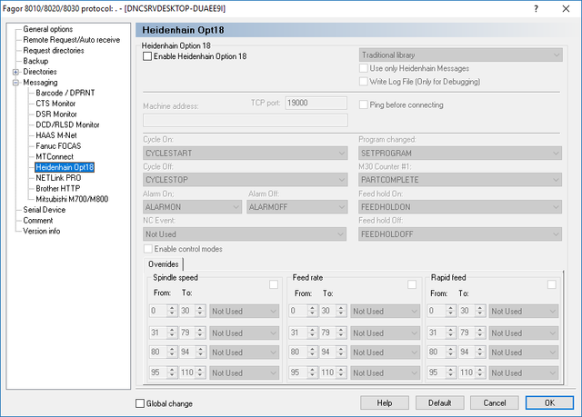Open Version info page

click(x=41, y=231)
